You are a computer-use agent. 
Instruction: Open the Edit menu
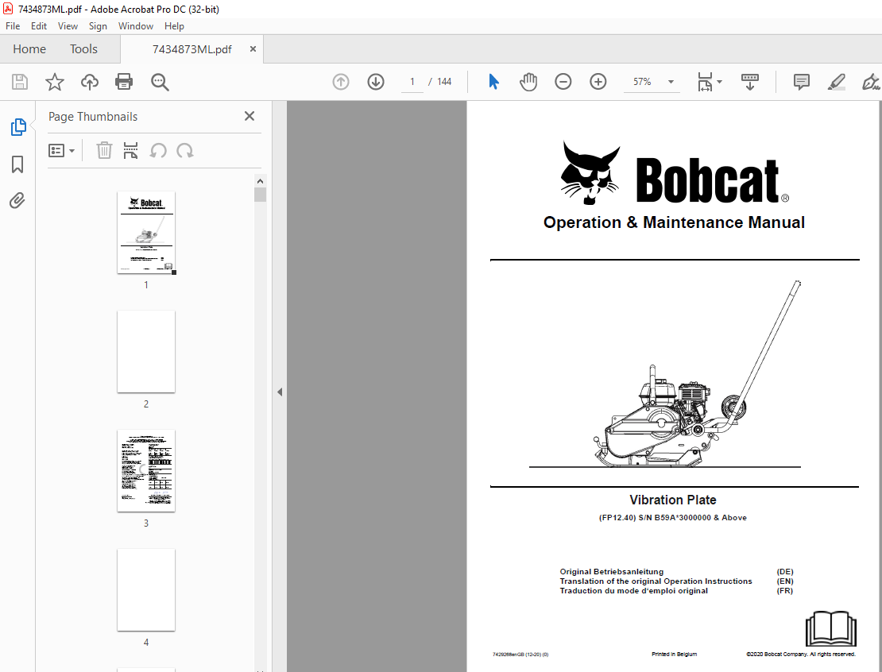pos(39,26)
